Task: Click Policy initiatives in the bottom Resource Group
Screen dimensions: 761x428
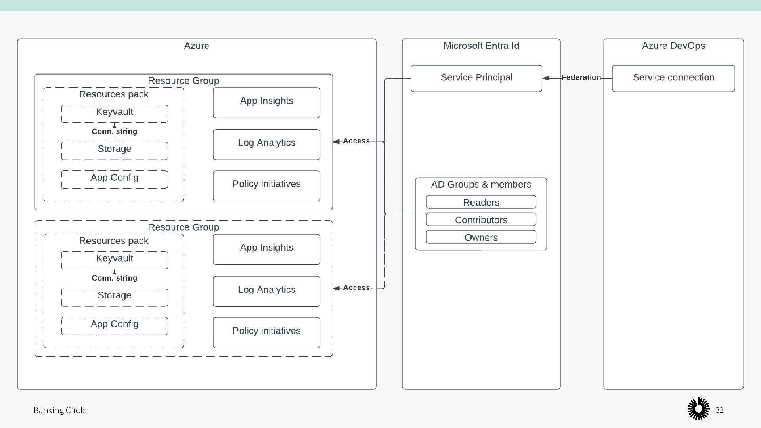Action: point(266,332)
